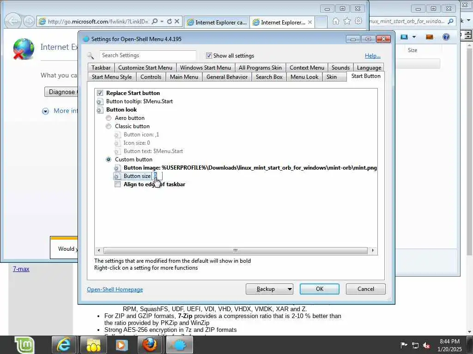Open Internet Explorer from the taskbar
Viewport: 473px width, 354px height.
64,345
